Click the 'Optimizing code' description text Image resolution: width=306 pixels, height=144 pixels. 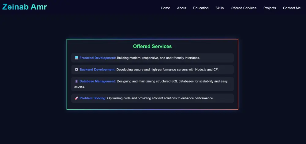160,98
